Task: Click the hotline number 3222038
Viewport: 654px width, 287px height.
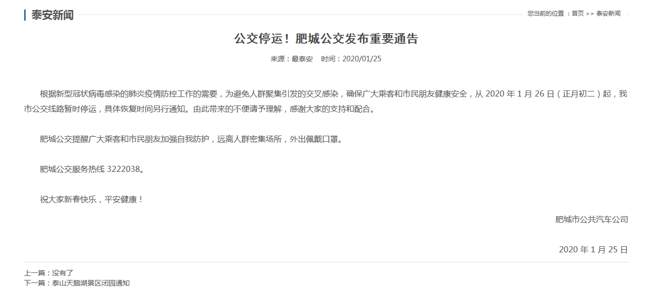Action: pos(122,169)
